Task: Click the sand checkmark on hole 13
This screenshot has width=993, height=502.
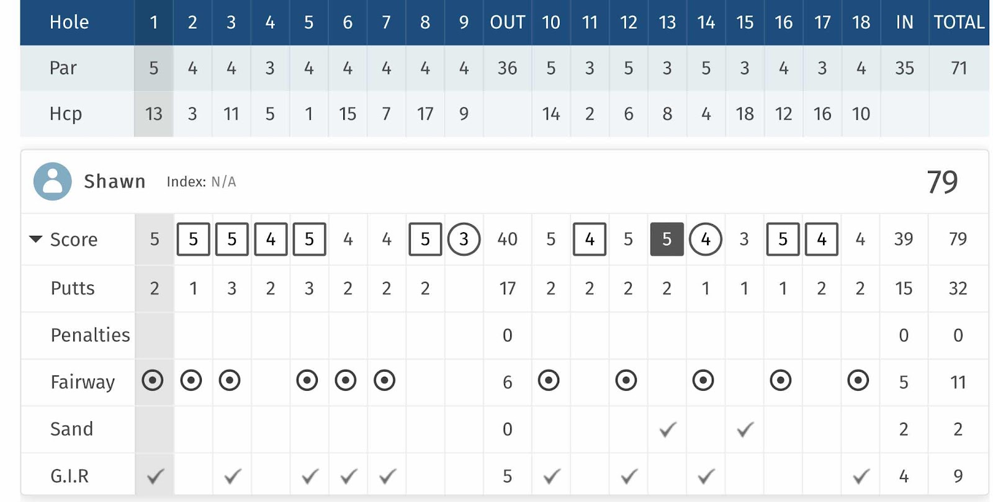Action: pyautogui.click(x=667, y=429)
